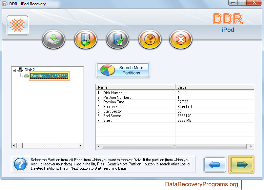Click the Name column header

pyautogui.click(x=136, y=87)
